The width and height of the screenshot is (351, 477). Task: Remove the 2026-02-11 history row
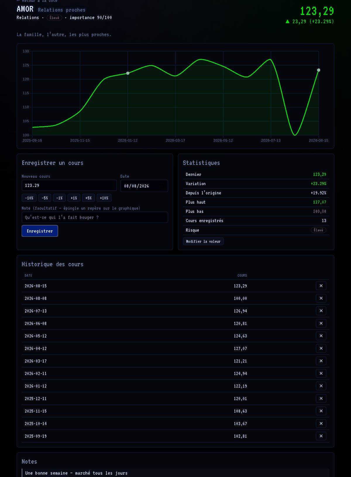pyautogui.click(x=321, y=374)
